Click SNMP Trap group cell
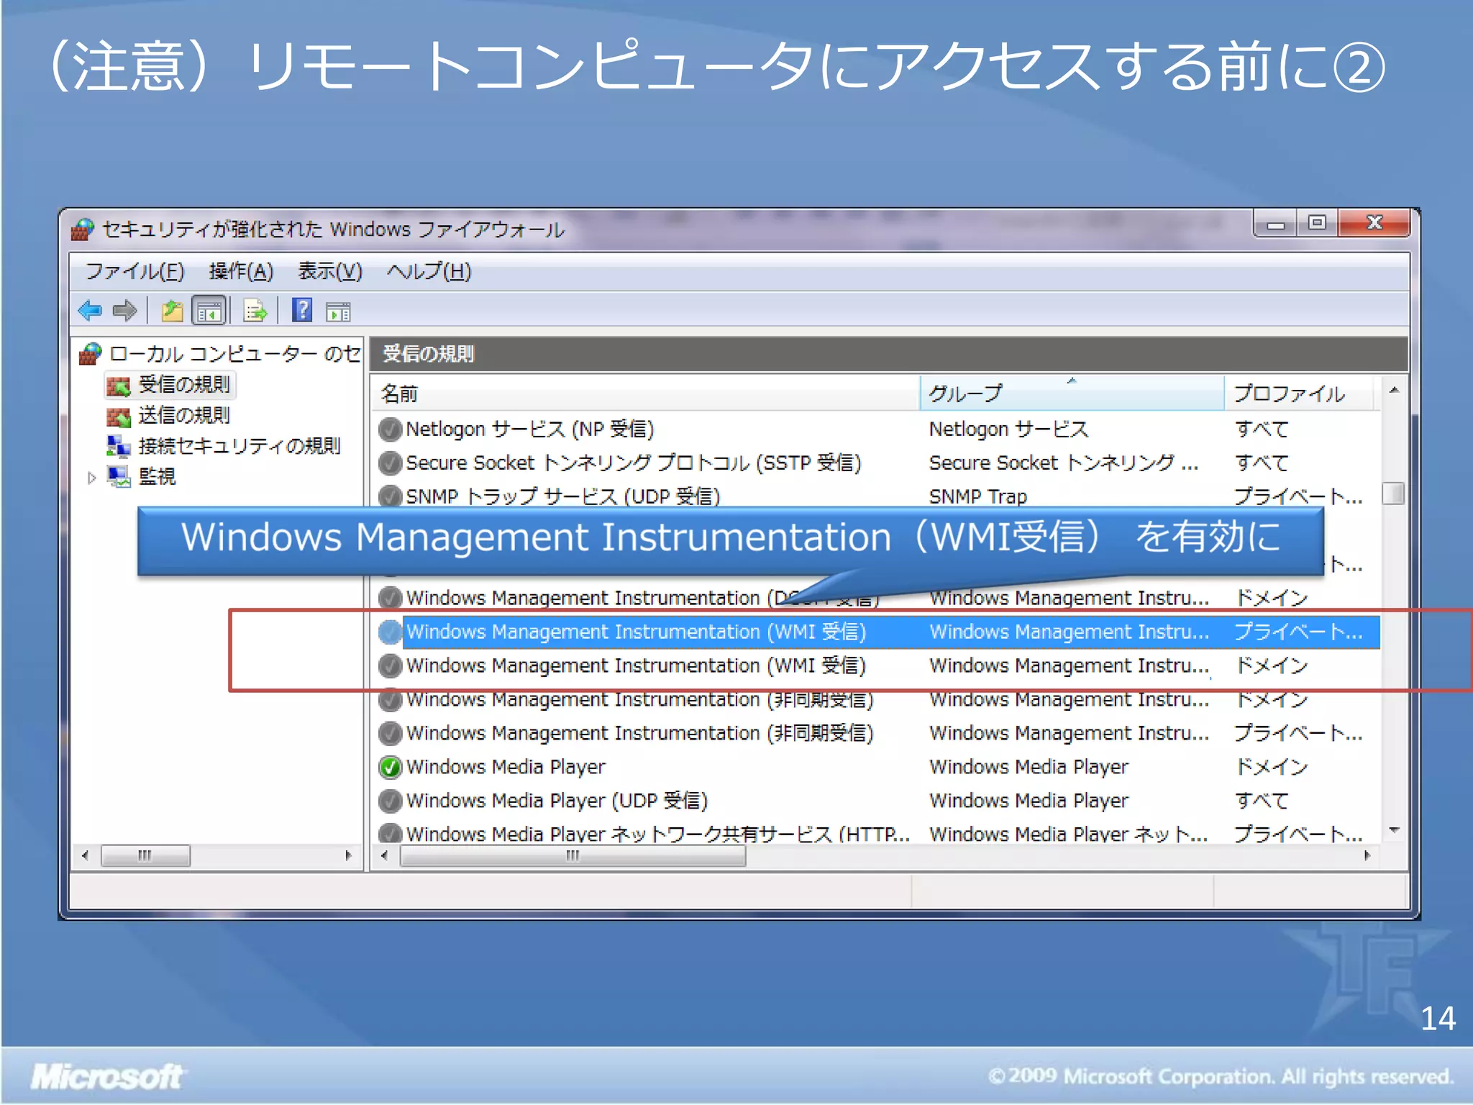The height and width of the screenshot is (1105, 1473). click(x=978, y=496)
